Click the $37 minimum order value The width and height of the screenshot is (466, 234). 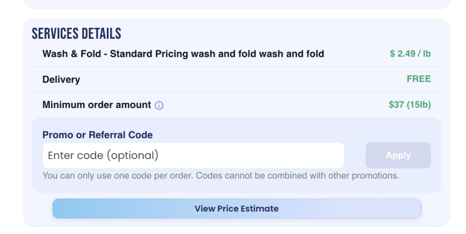click(x=396, y=105)
